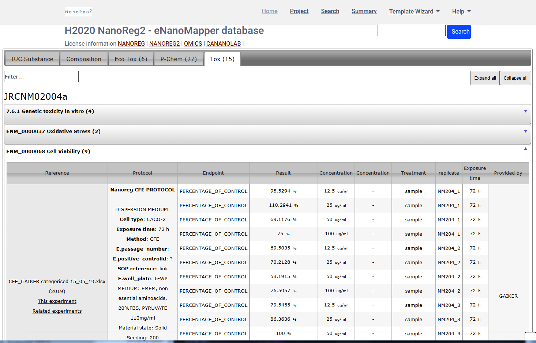Select the Eco Tox (6) tab
This screenshot has width=536, height=343.
(131, 59)
